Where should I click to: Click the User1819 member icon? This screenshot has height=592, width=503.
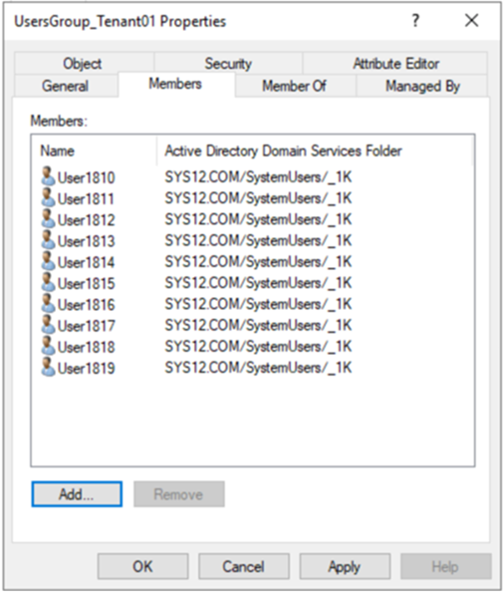point(48,367)
